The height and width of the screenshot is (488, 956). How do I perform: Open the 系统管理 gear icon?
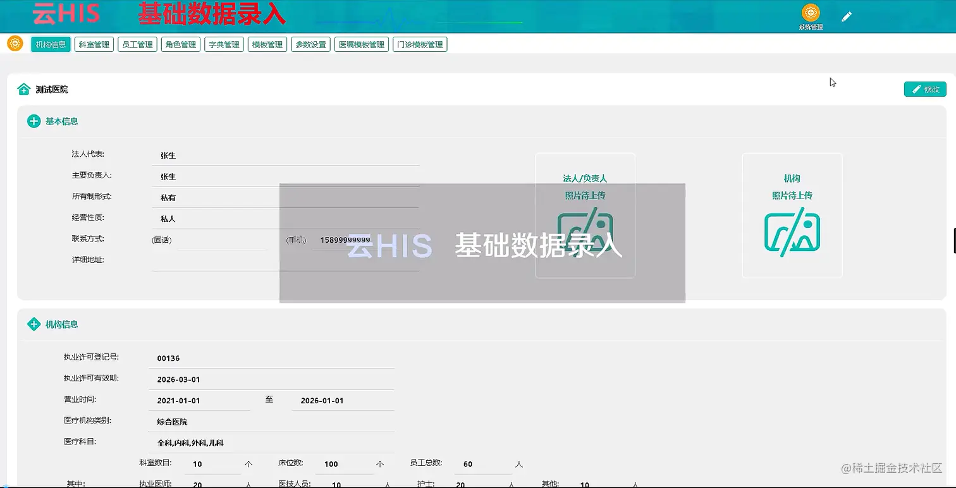(811, 13)
